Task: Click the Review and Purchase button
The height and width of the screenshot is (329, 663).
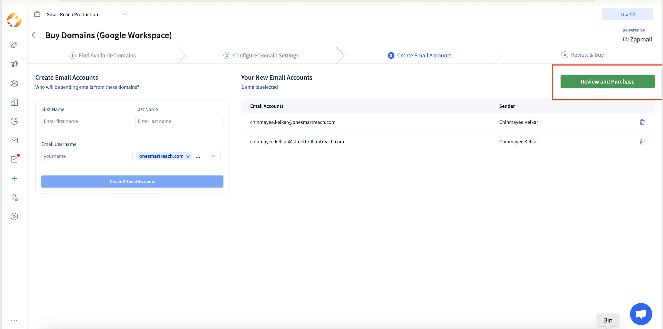Action: 607,82
